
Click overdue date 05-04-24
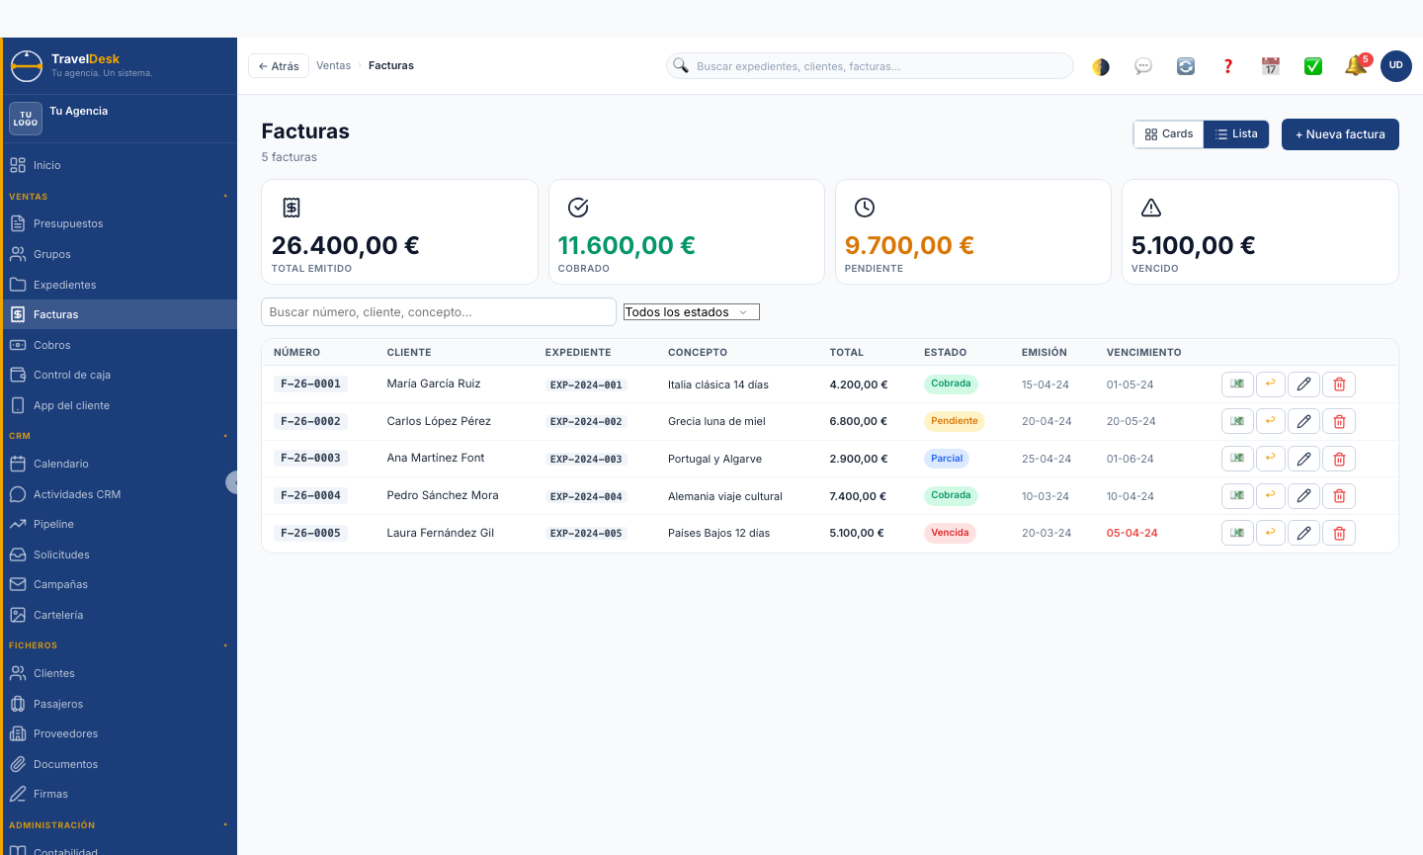1132,534
